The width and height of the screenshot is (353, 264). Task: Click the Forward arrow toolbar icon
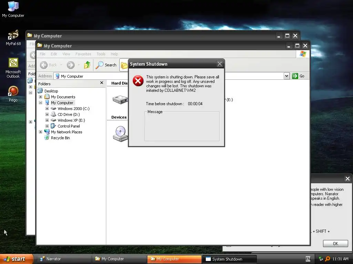(71, 65)
